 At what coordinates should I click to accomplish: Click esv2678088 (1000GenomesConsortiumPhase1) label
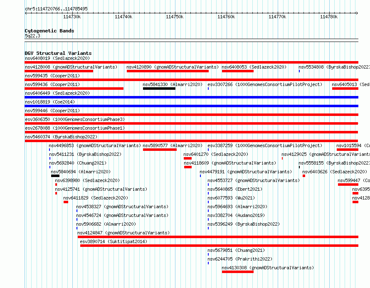(x=75, y=128)
